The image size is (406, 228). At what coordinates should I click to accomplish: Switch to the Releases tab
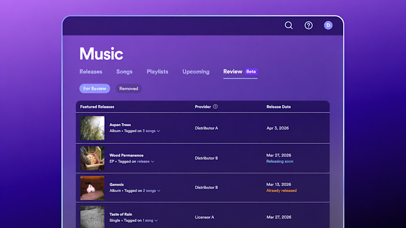[x=91, y=71]
